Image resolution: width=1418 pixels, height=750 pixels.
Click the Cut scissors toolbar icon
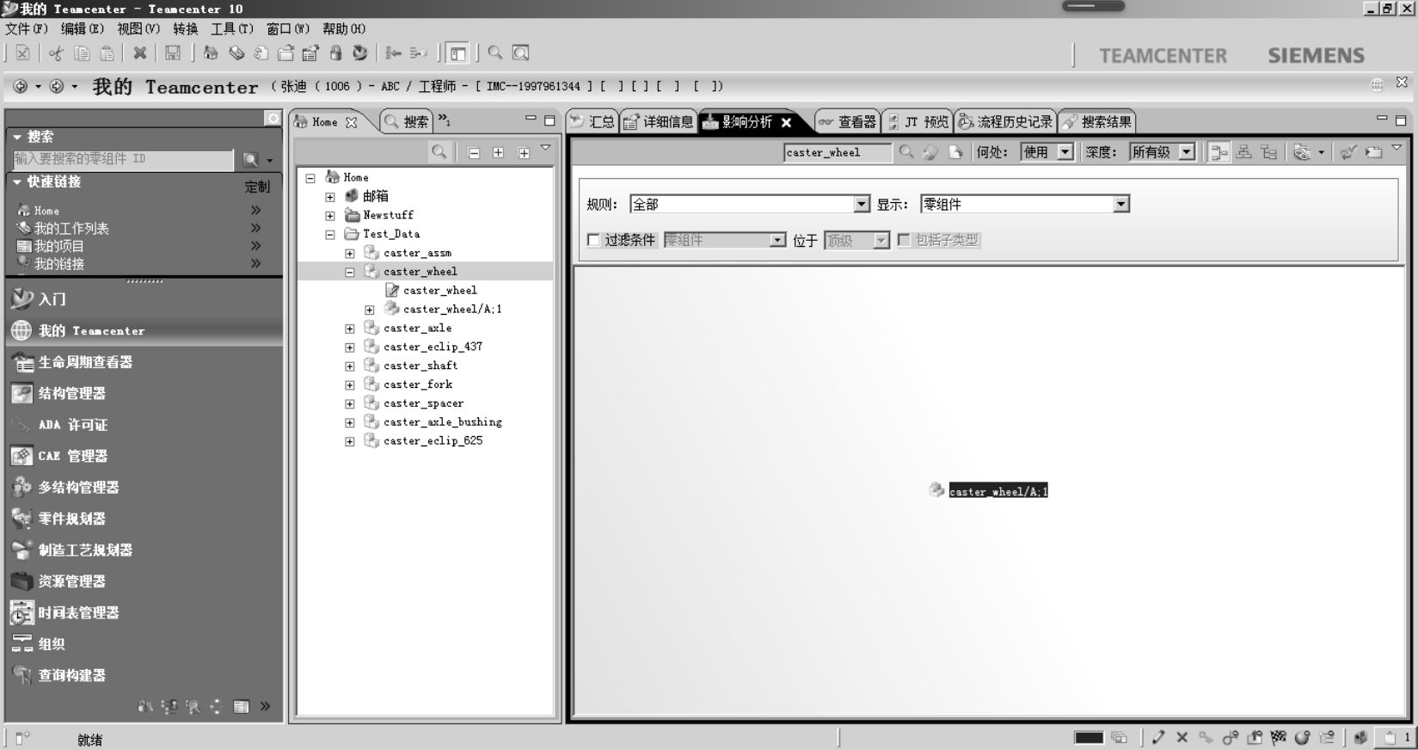(x=56, y=53)
